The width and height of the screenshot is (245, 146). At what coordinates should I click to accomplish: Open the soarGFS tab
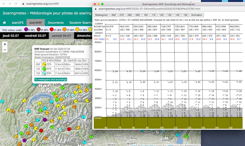[18, 23]
